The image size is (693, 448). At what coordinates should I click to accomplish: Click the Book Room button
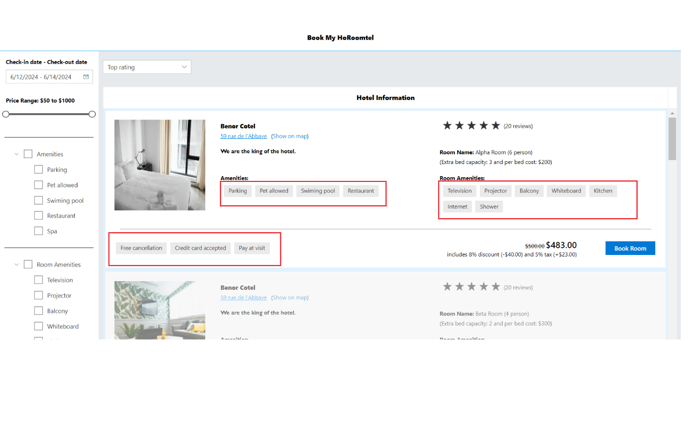pyautogui.click(x=630, y=248)
